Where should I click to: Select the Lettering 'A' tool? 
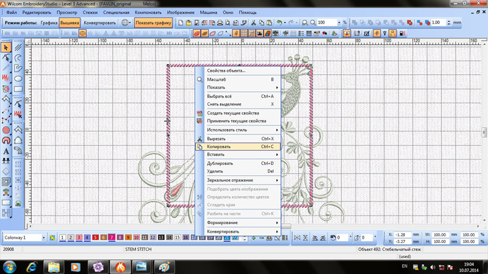pos(6,151)
